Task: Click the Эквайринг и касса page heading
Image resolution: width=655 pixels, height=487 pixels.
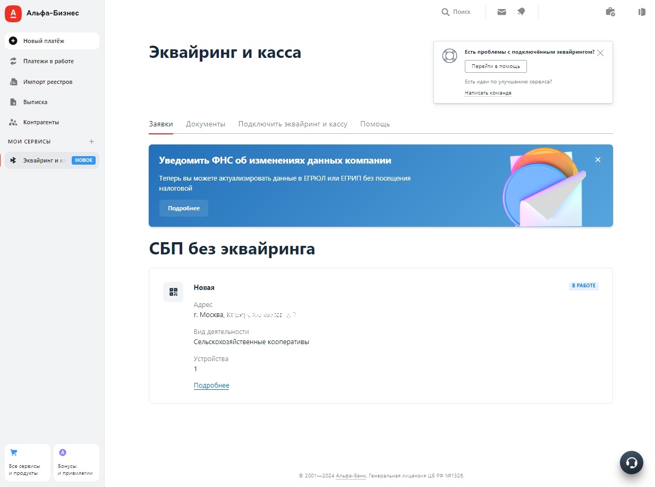Action: 225,53
